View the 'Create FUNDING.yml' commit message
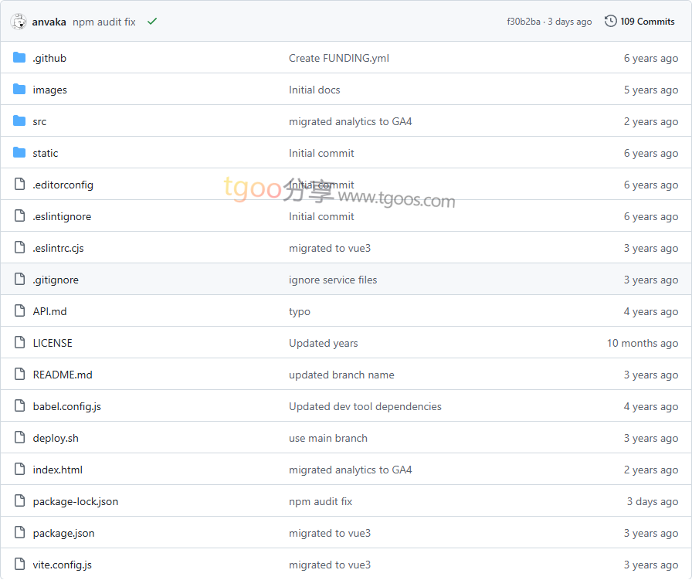 tap(338, 58)
